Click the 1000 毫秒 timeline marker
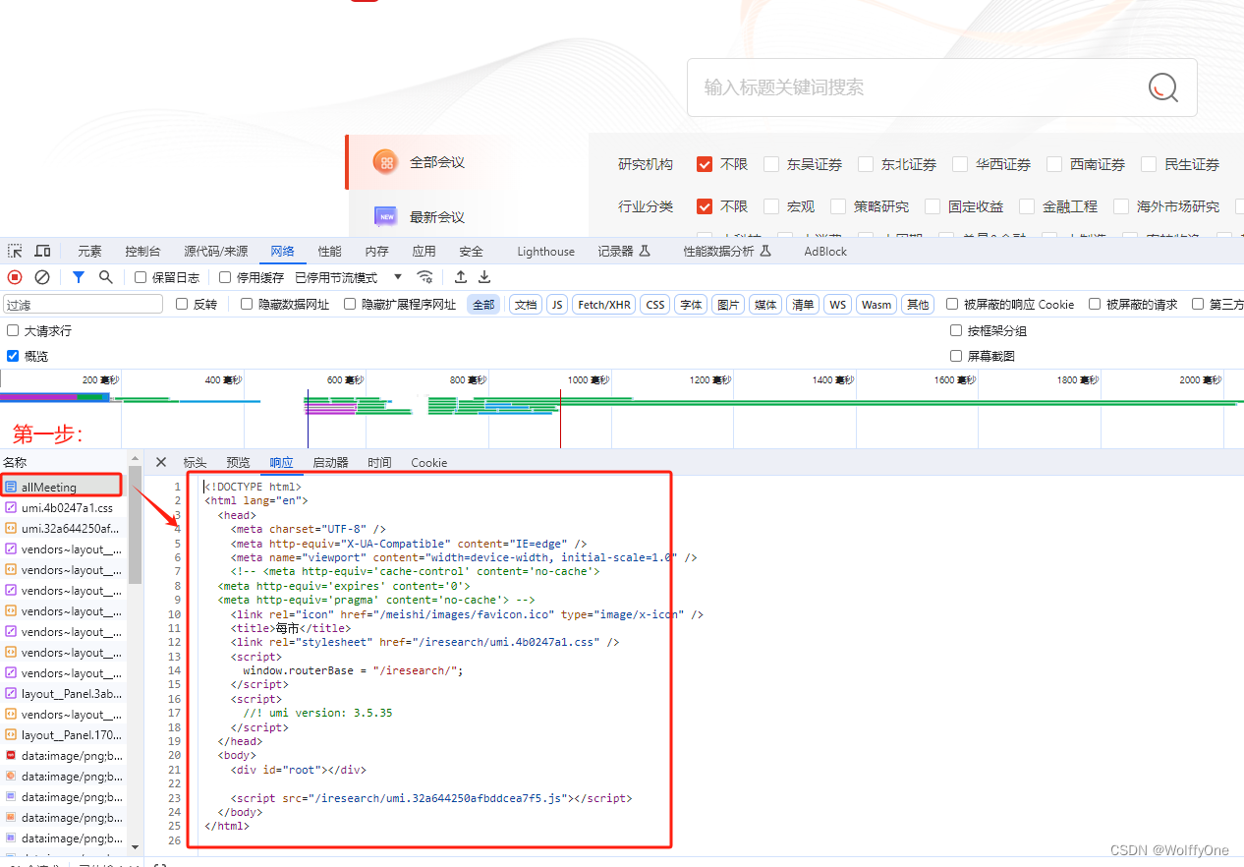The height and width of the screenshot is (867, 1244). pyautogui.click(x=590, y=379)
